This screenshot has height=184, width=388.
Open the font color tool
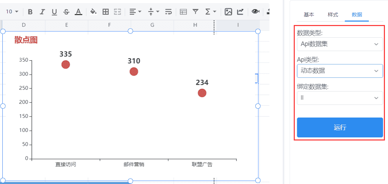78,12
